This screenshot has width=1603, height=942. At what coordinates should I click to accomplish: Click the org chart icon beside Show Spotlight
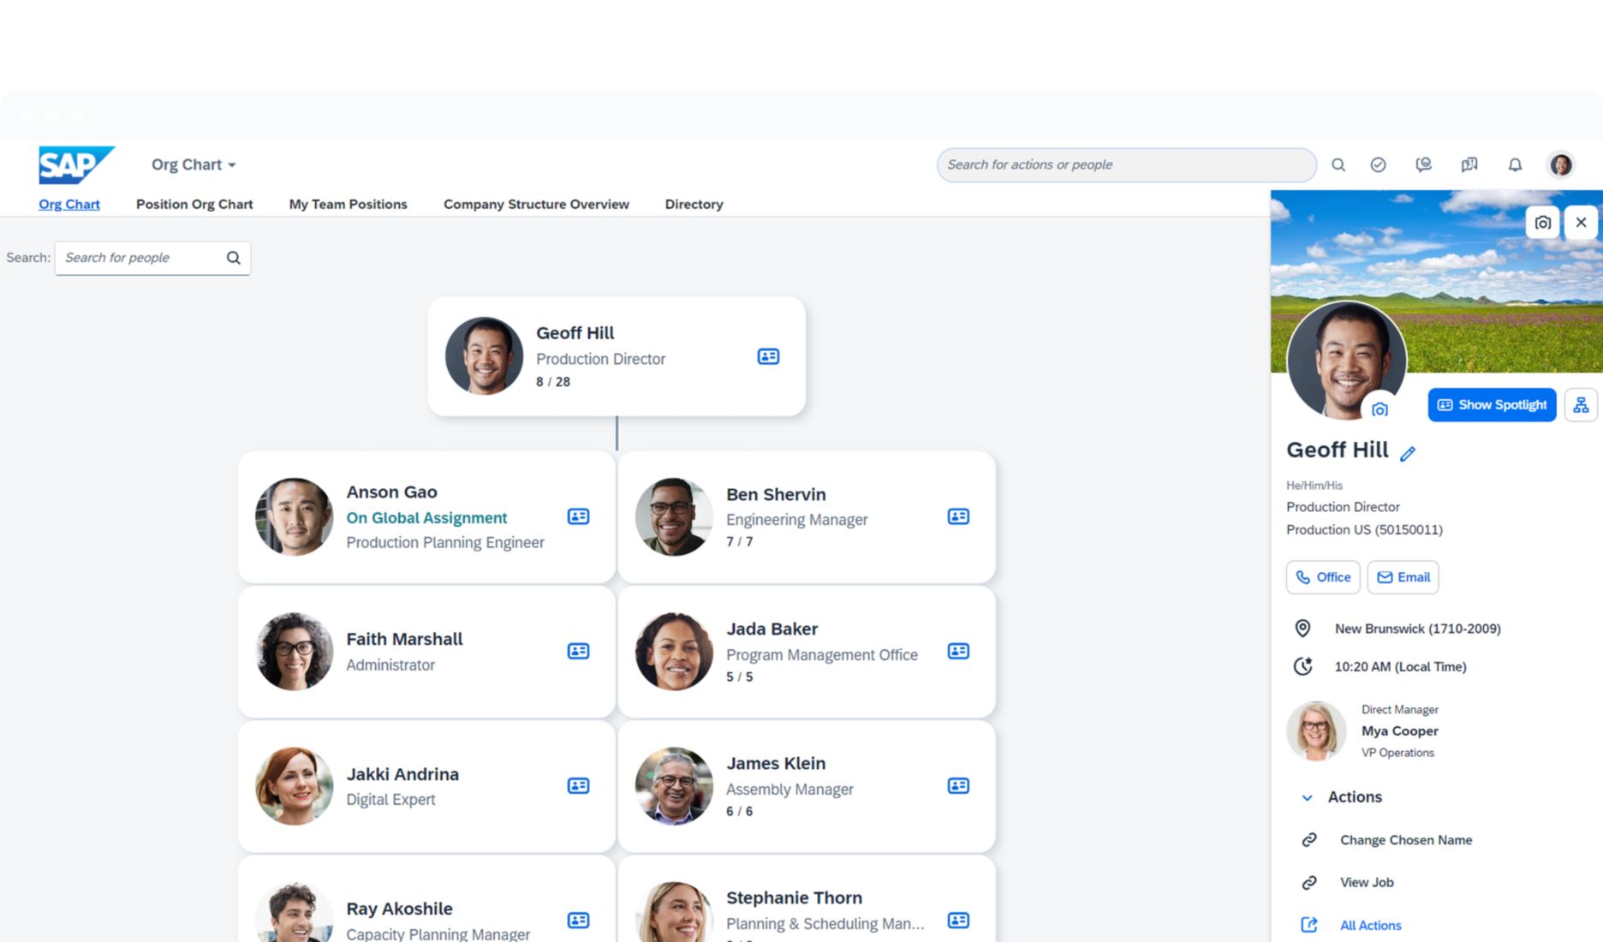point(1581,405)
